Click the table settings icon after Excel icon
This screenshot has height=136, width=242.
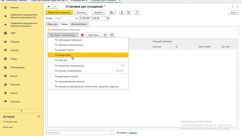[x=112, y=35]
